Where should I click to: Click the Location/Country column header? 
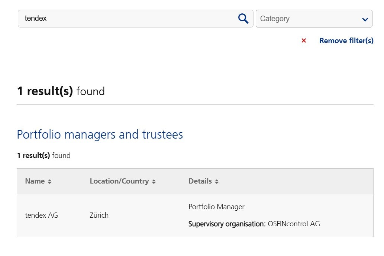[x=119, y=181]
